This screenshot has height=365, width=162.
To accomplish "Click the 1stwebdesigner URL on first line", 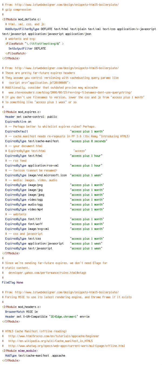I will click(67, 5).
